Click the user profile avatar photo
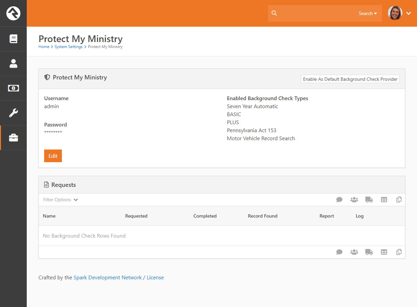Viewport: 417px width, 307px height. 395,13
